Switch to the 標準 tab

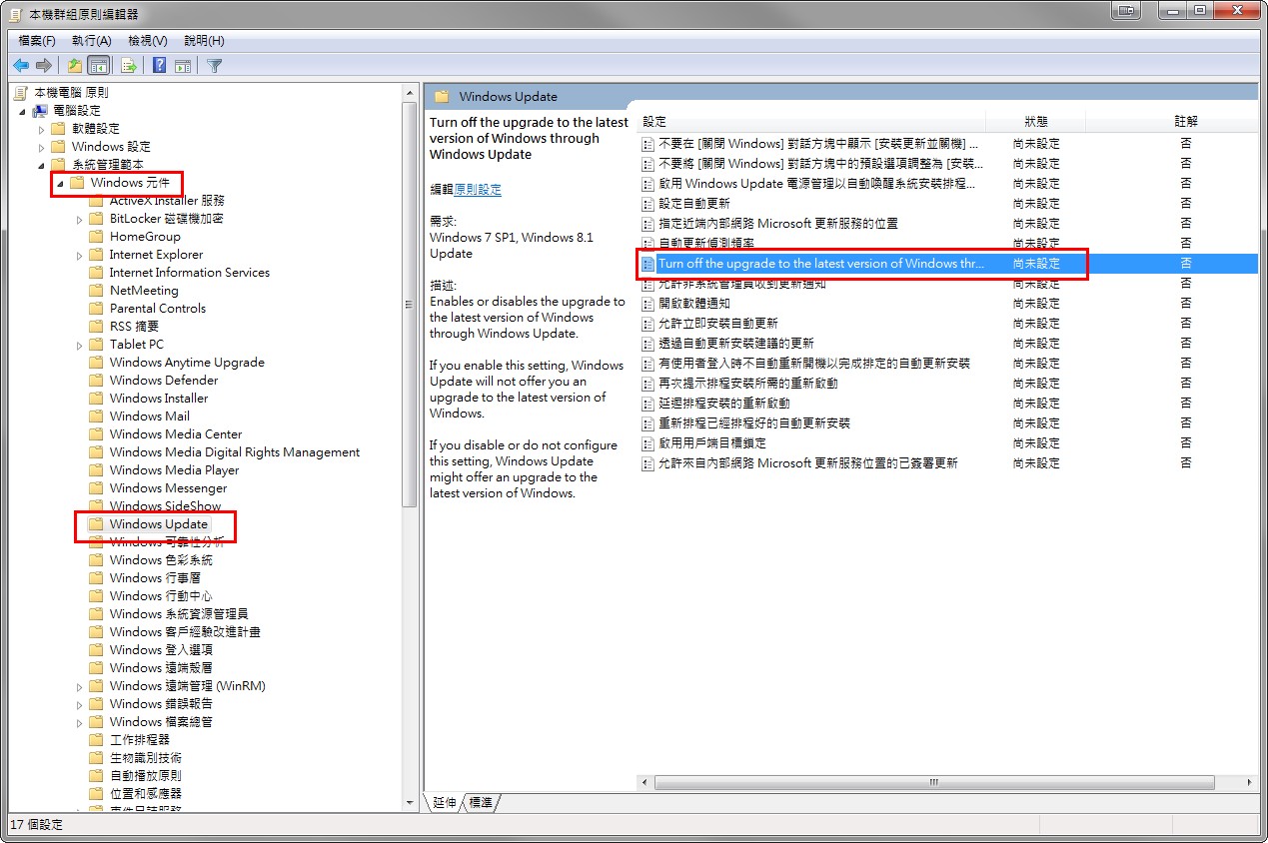[x=481, y=803]
